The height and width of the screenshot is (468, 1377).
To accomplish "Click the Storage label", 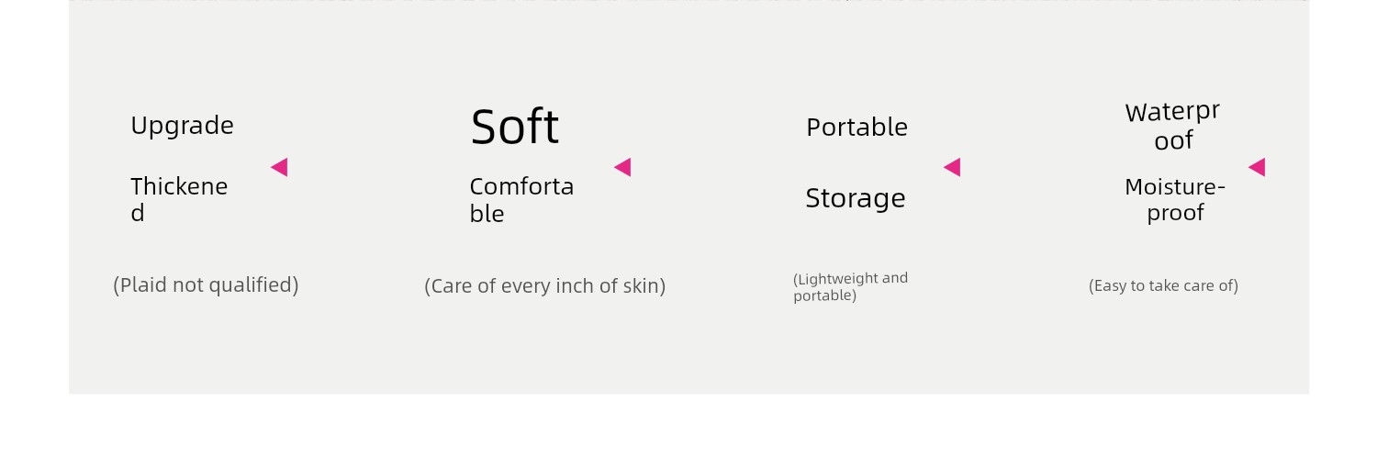I will pyautogui.click(x=856, y=198).
